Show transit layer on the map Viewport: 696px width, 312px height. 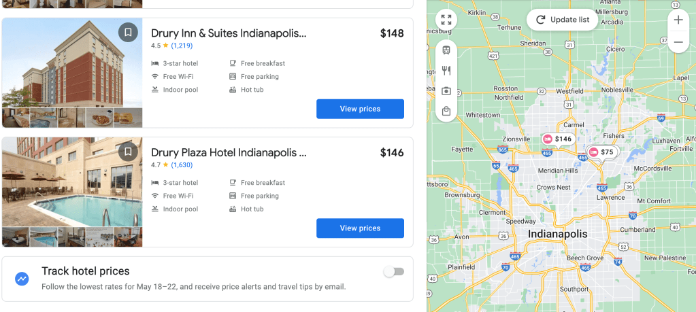446,50
